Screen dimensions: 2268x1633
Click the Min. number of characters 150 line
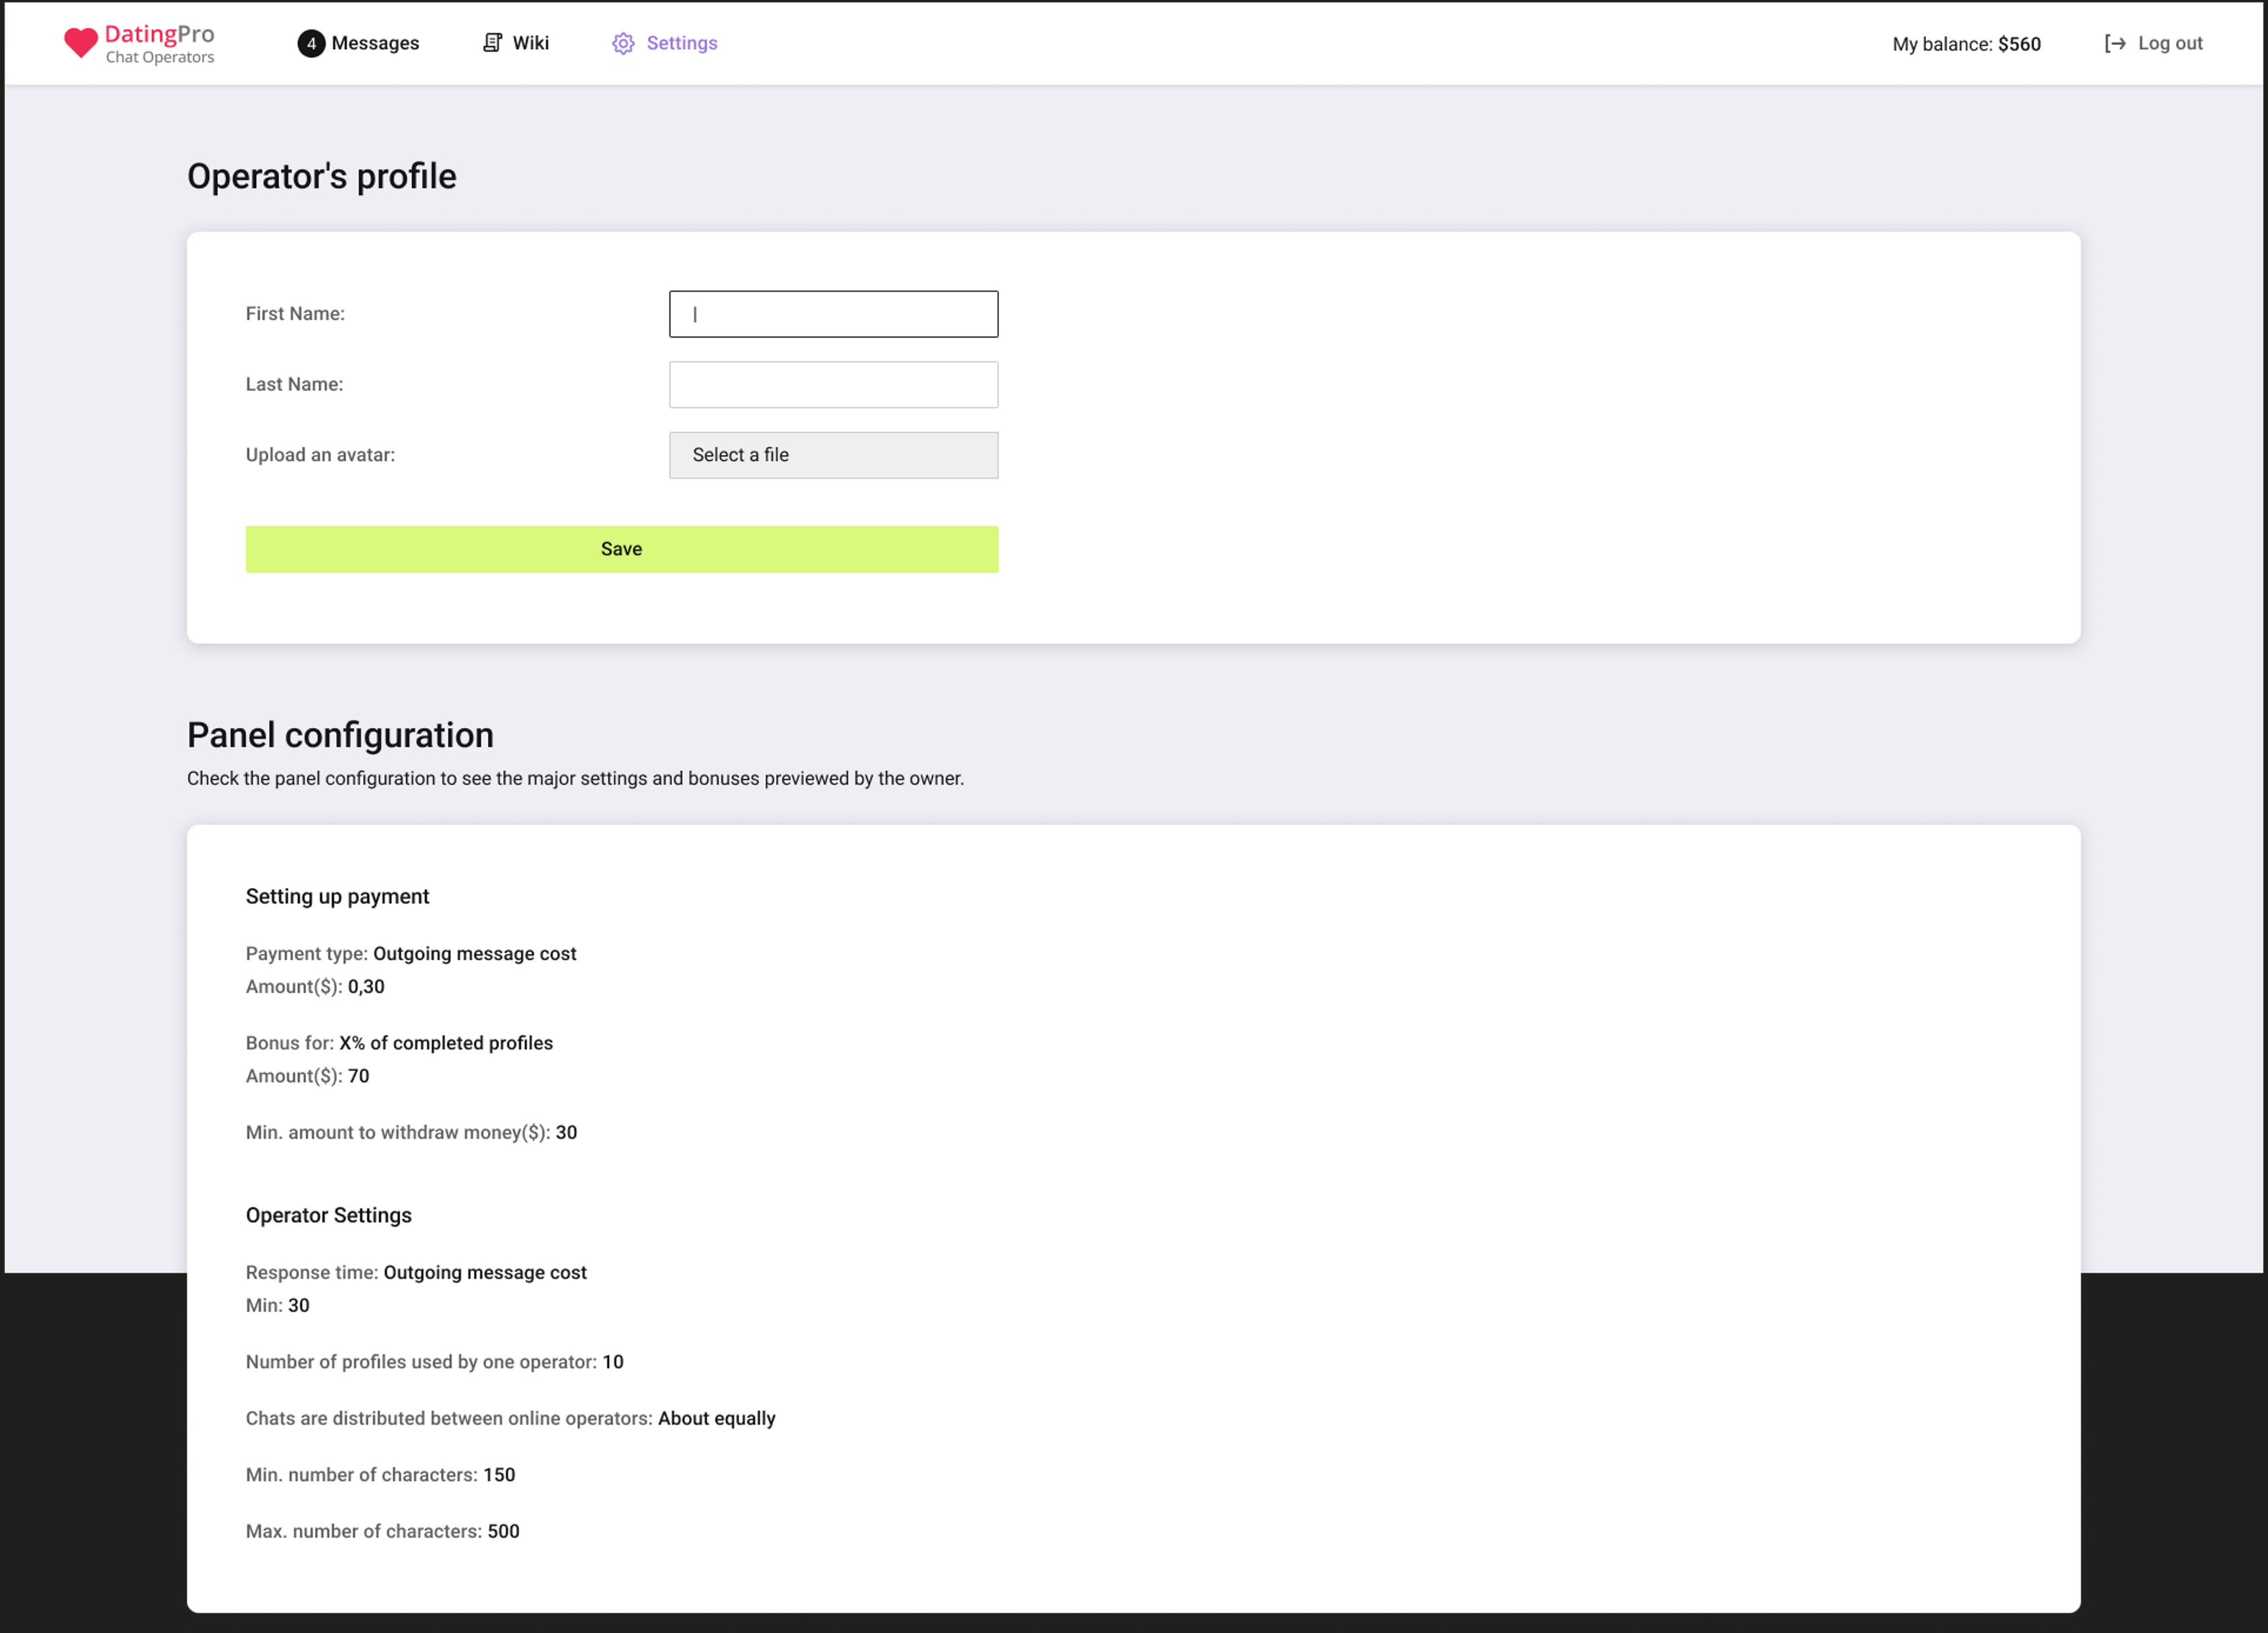click(x=381, y=1475)
